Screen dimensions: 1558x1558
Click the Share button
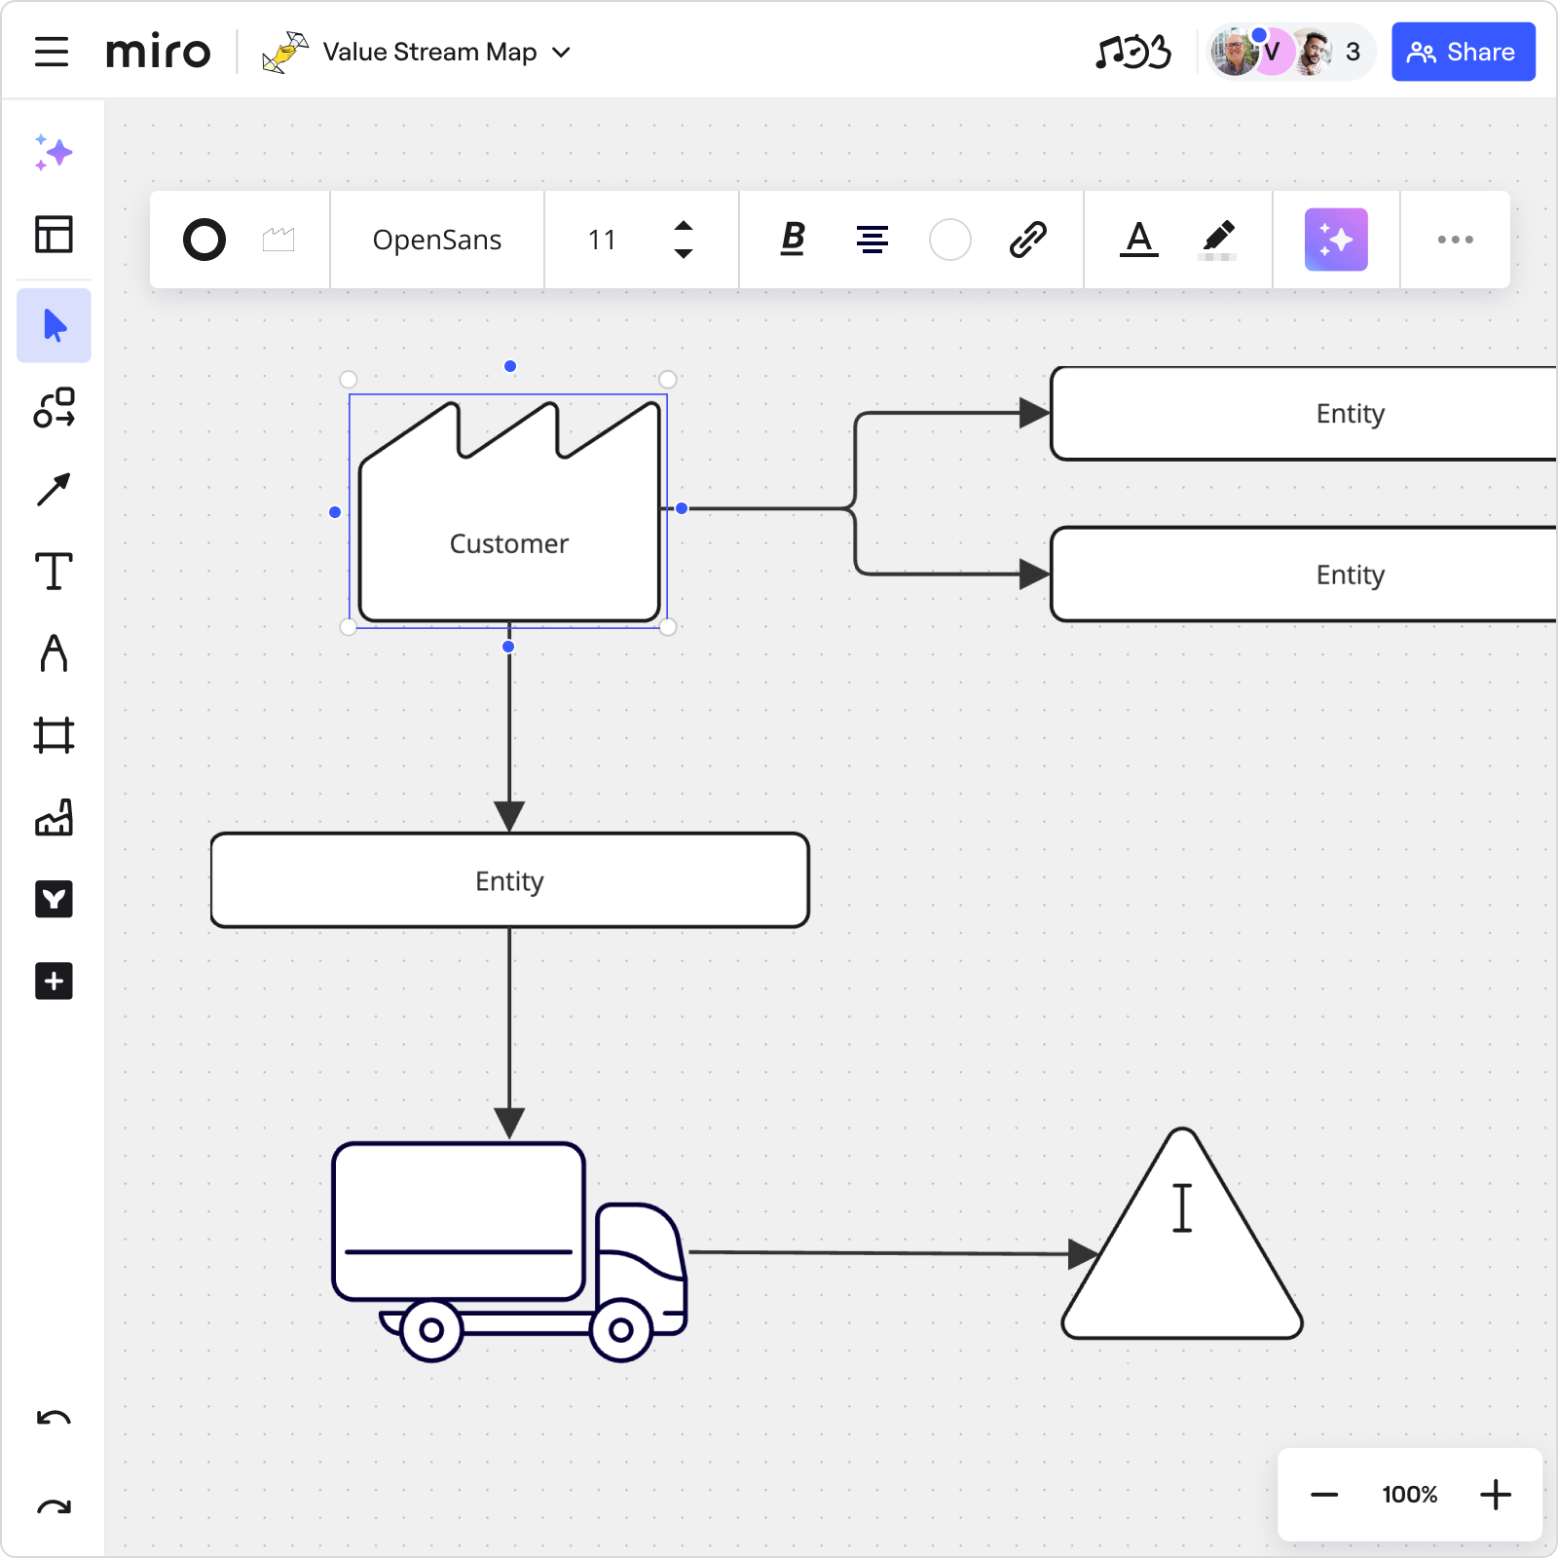point(1463,52)
